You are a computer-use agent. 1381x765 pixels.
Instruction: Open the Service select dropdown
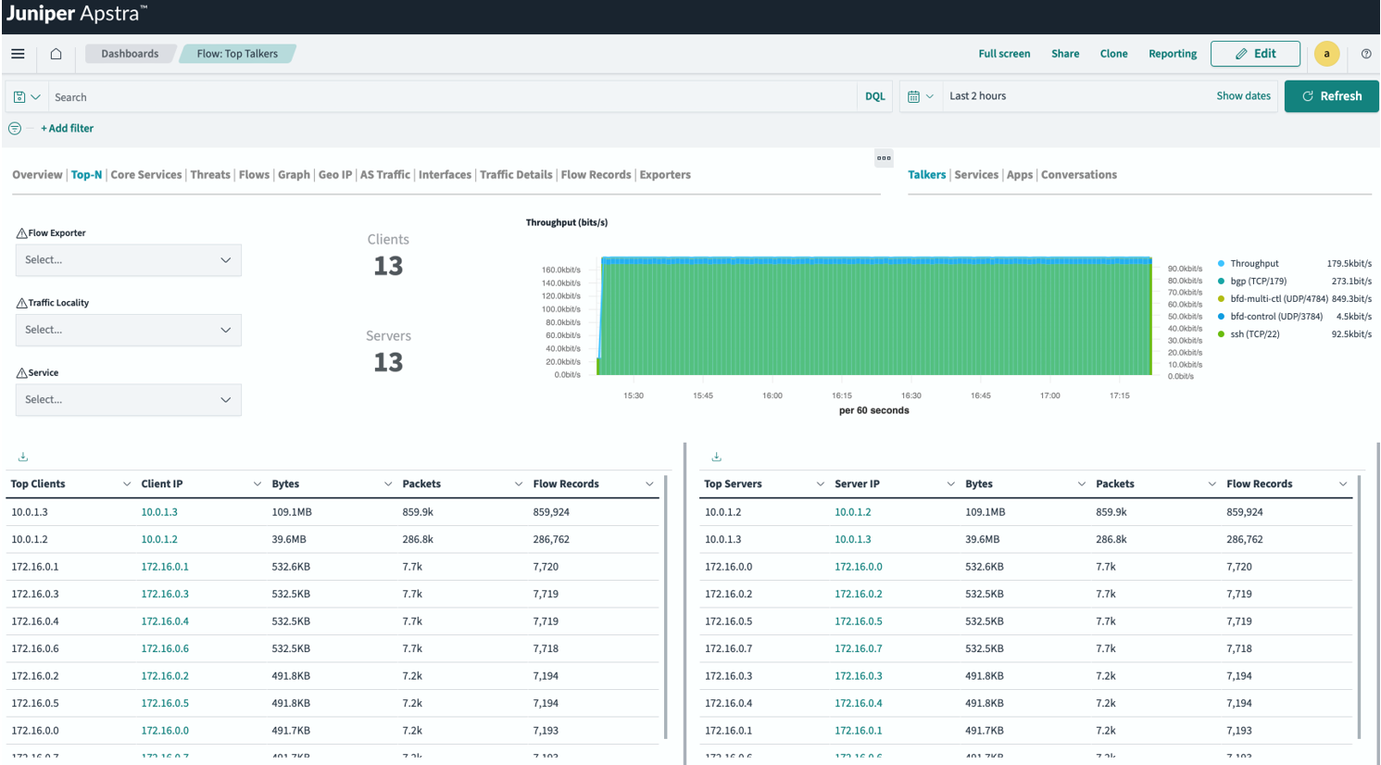tap(128, 400)
